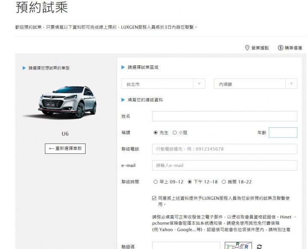Click the 營業據點 link text
Screen dimensions: 308x249
[x=260, y=48]
